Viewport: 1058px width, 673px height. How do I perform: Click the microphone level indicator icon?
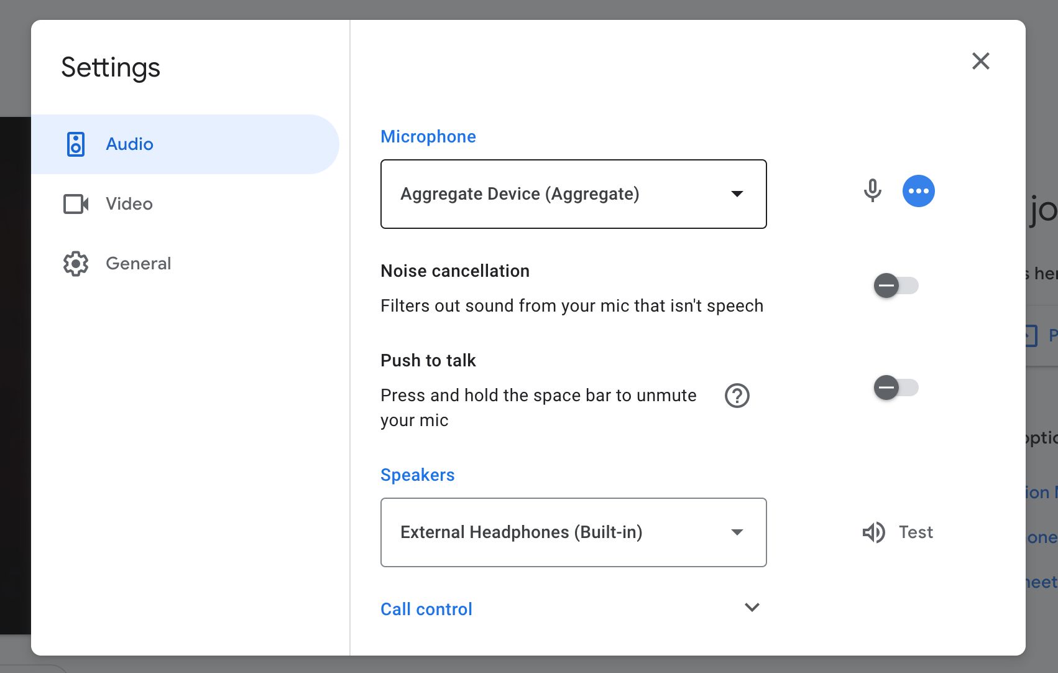[x=873, y=191]
